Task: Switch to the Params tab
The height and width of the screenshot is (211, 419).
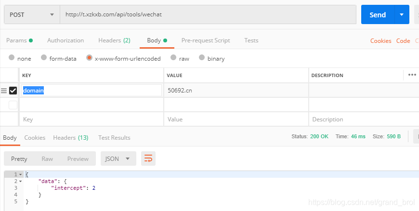Action: tap(19, 40)
